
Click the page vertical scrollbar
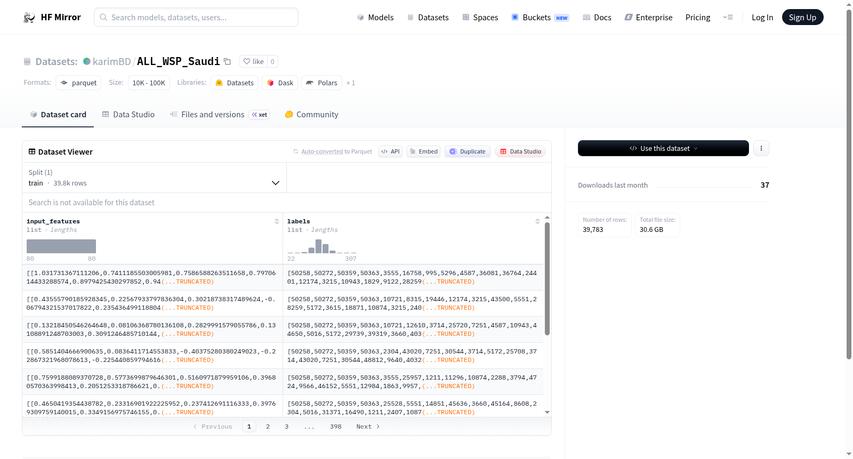click(849, 184)
